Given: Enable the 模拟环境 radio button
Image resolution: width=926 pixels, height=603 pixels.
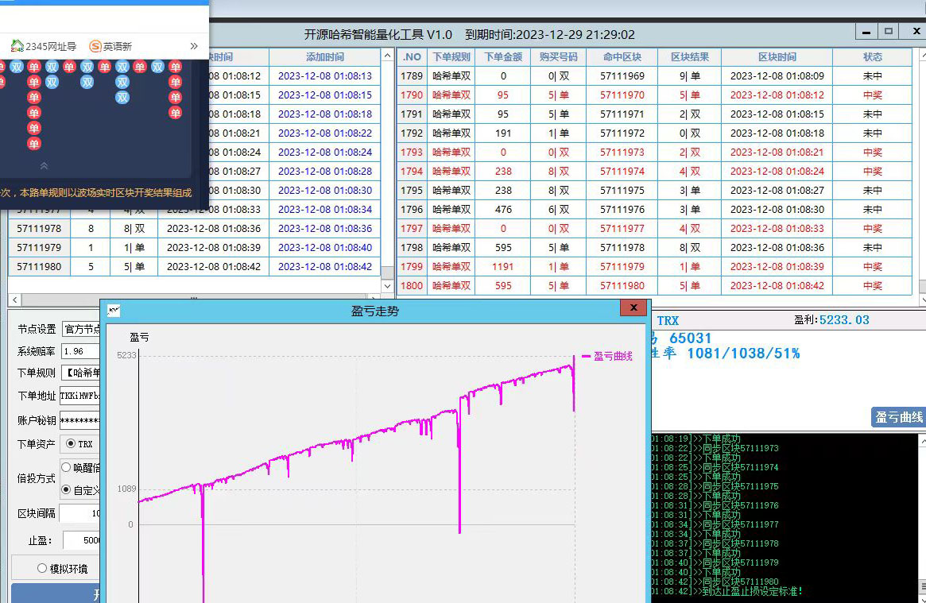Looking at the screenshot, I should click(42, 568).
